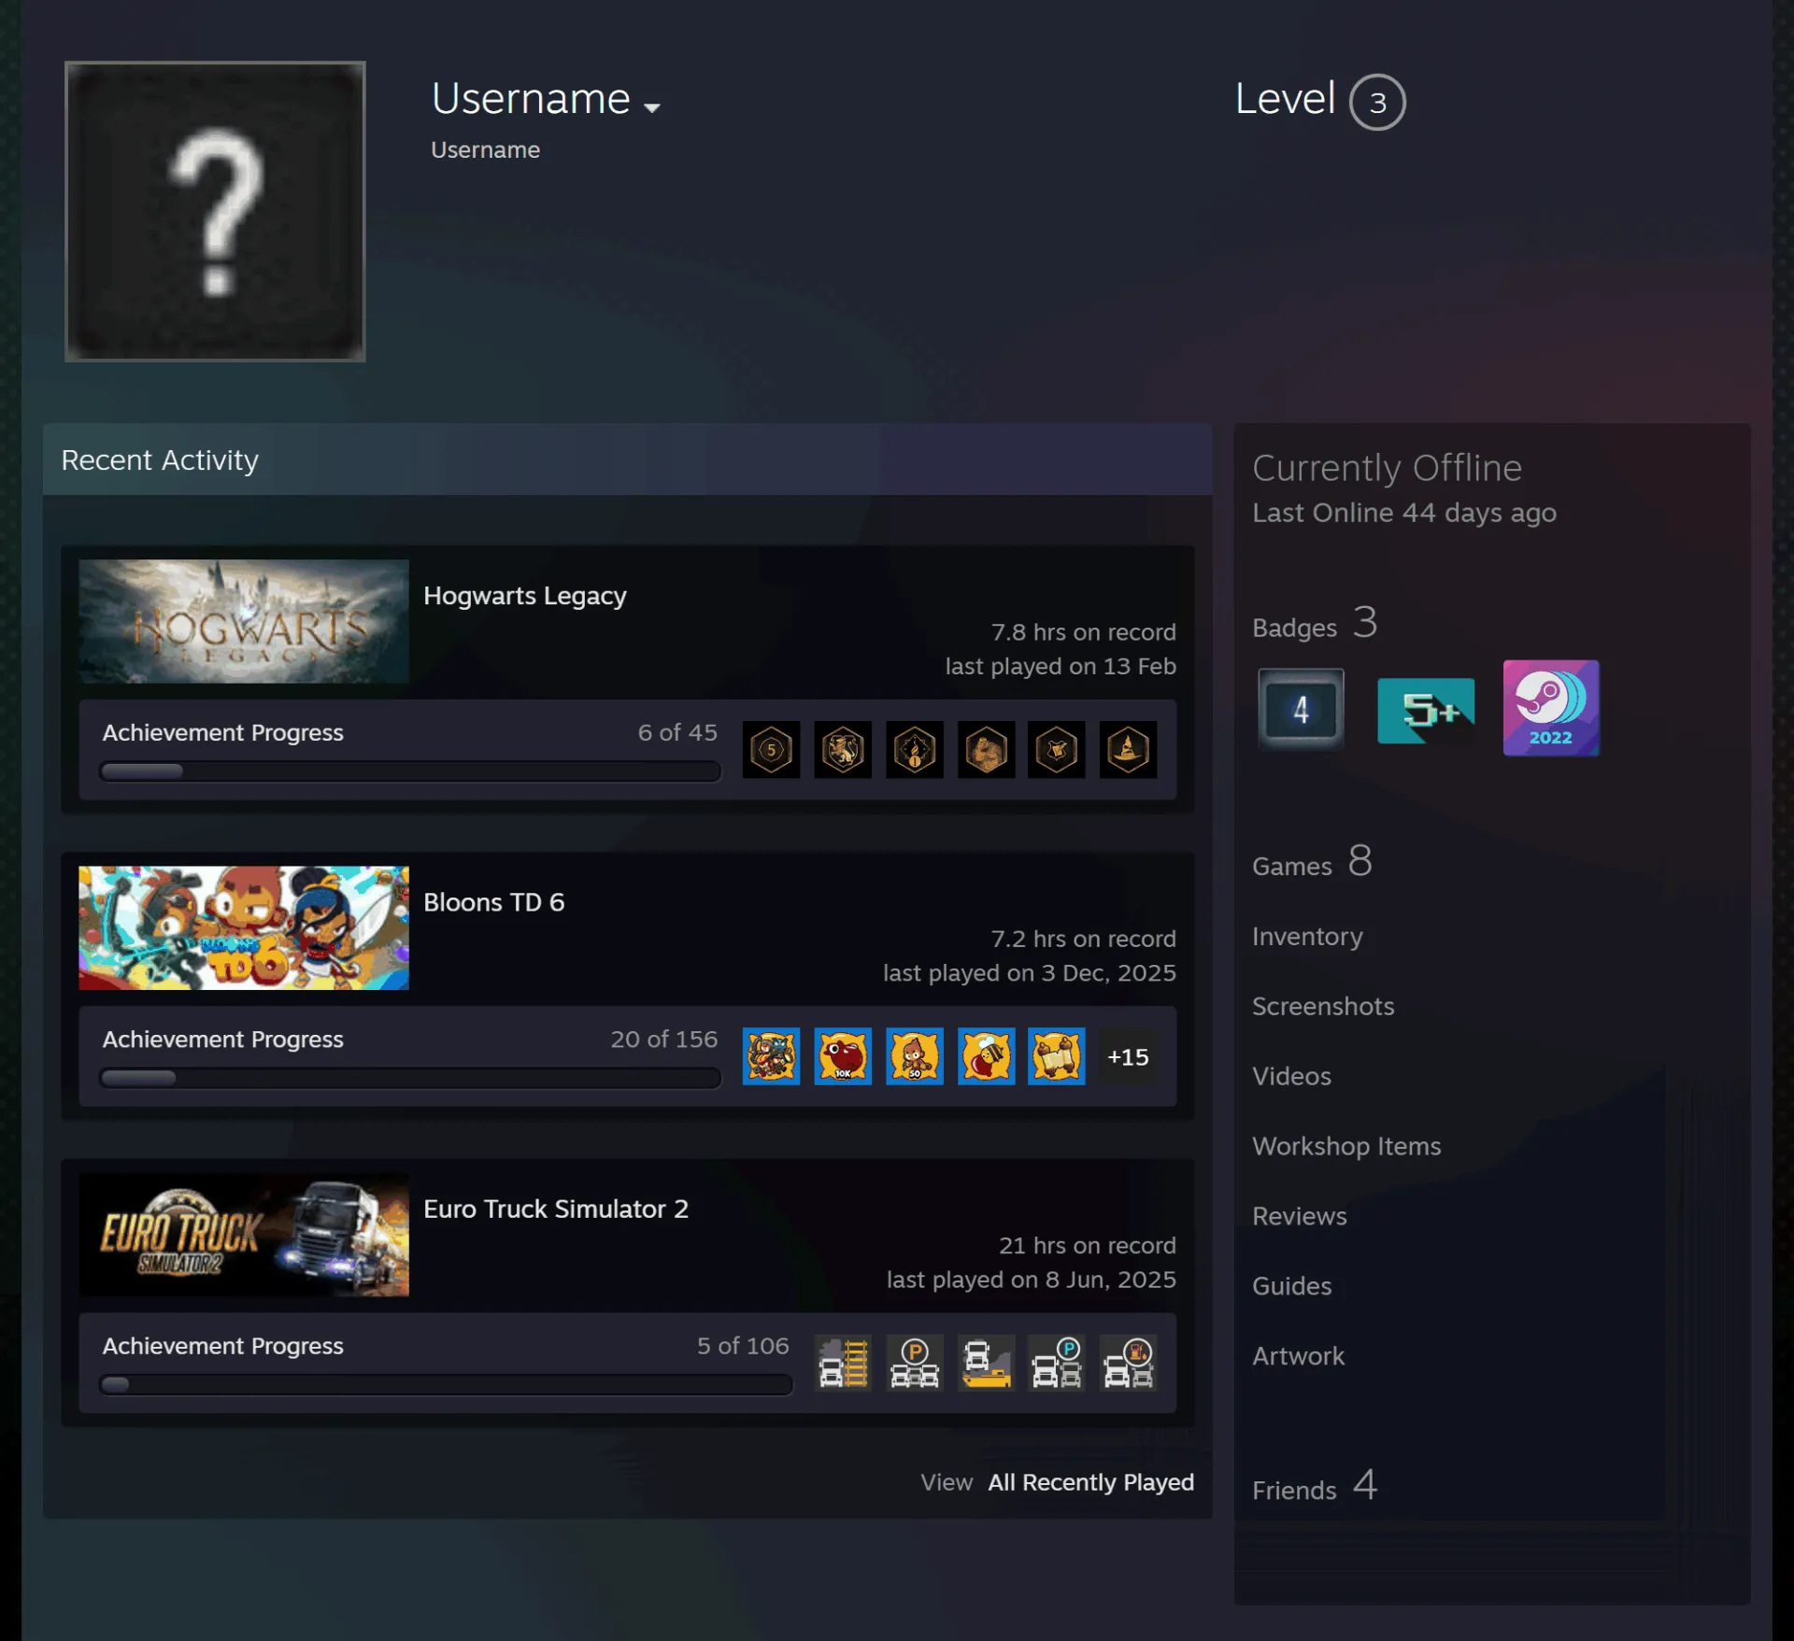Click the teal 5+ games badge
This screenshot has width=1794, height=1641.
(1425, 710)
